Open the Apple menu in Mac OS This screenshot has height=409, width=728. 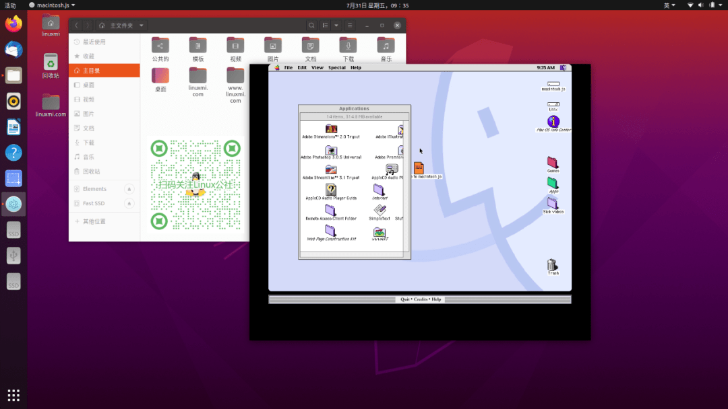[277, 68]
